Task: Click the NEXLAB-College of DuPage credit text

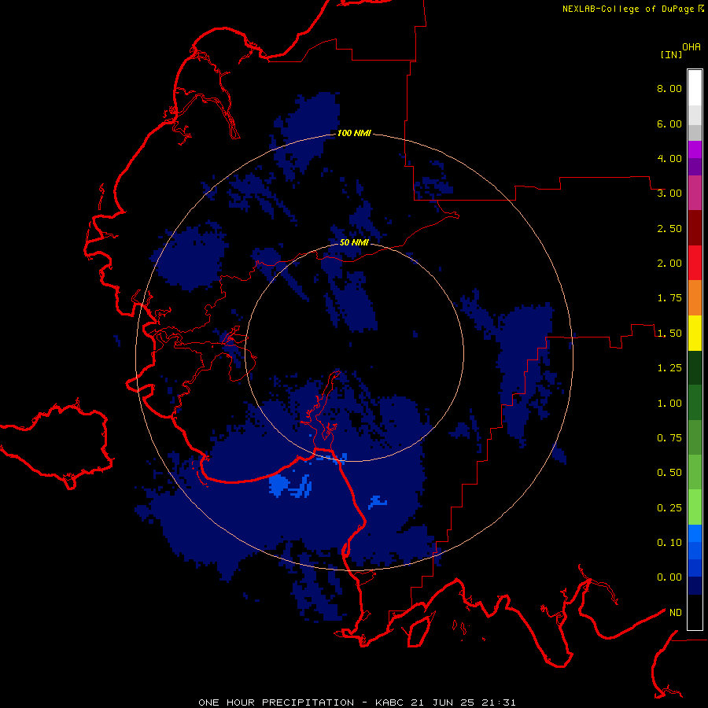Action: pos(629,9)
